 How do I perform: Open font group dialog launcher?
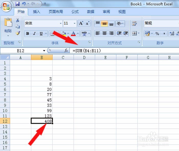click(x=89, y=42)
